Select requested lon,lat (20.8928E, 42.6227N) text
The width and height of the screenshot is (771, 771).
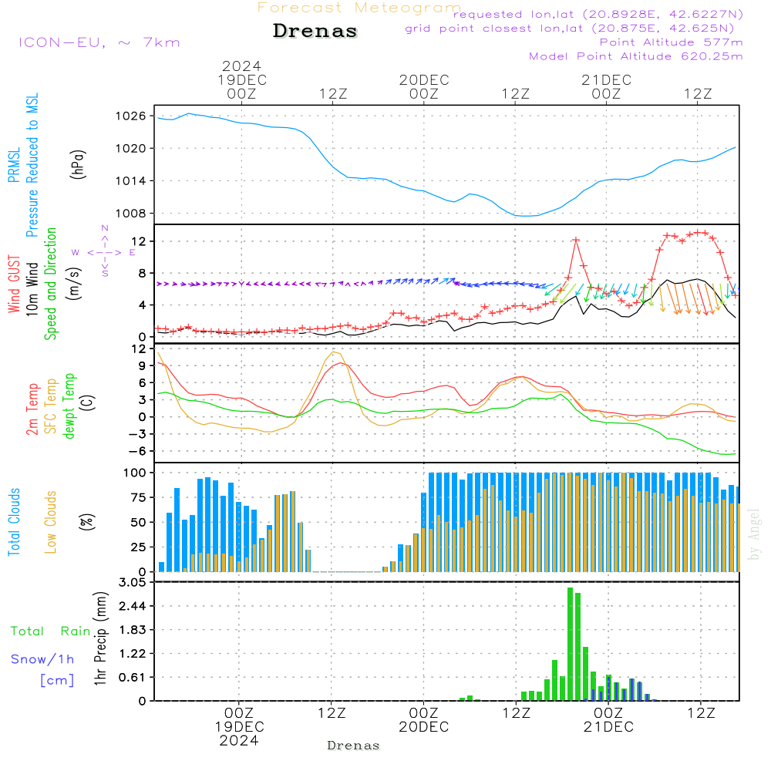pos(598,15)
